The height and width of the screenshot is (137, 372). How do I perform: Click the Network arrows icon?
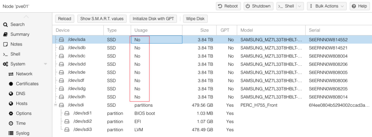click(x=11, y=74)
